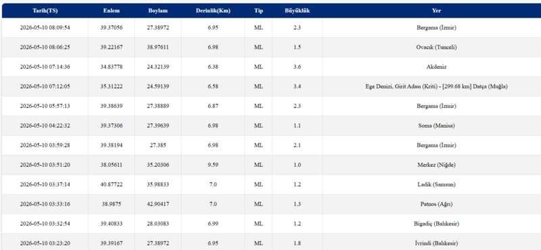Click longitude value 42.90417
Image resolution: width=541 pixels, height=250 pixels.
click(158, 204)
